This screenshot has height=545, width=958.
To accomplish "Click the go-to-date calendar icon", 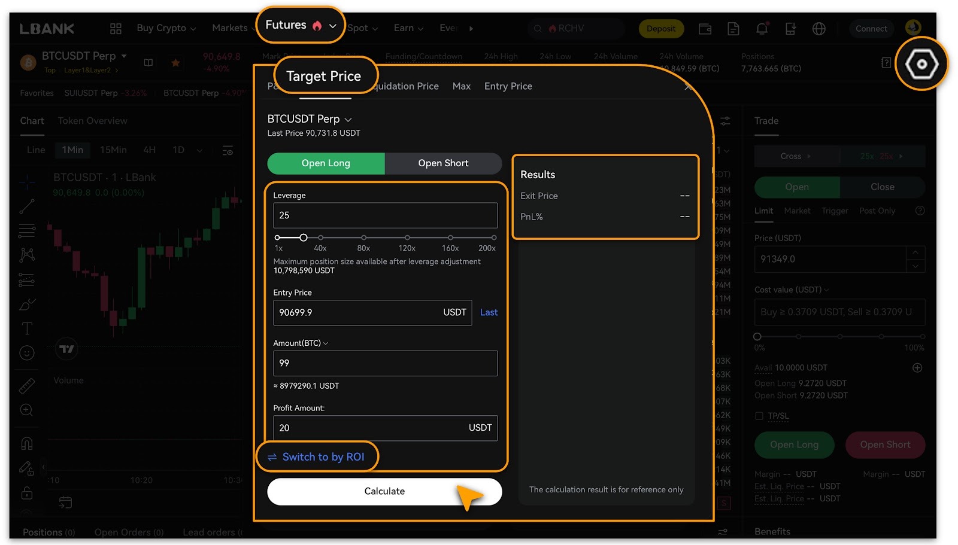I will click(65, 503).
